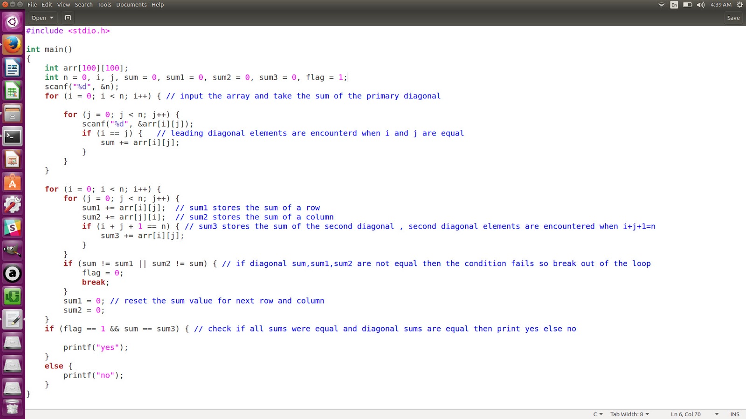Change the C language highlighting mode
Image resolution: width=746 pixels, height=419 pixels.
(x=598, y=414)
